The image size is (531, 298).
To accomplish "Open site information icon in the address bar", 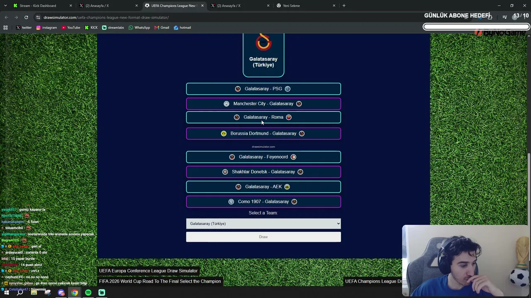I will 38,17.
